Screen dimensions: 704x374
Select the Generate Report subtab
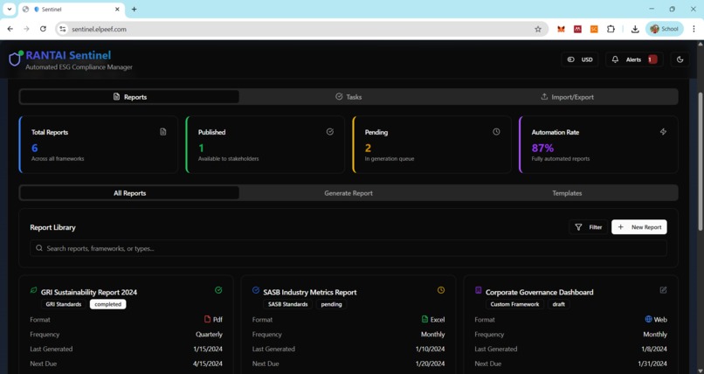click(349, 193)
